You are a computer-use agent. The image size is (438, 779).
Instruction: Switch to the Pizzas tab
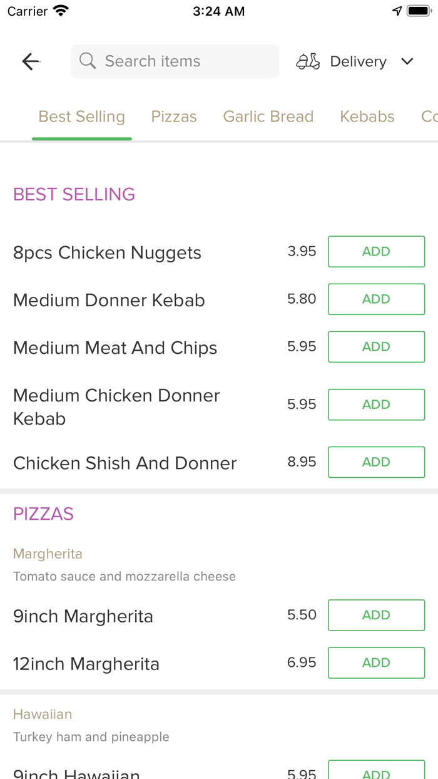click(174, 116)
